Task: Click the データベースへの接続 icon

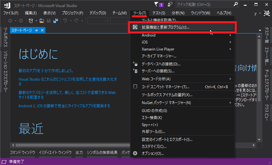Action: point(135,64)
